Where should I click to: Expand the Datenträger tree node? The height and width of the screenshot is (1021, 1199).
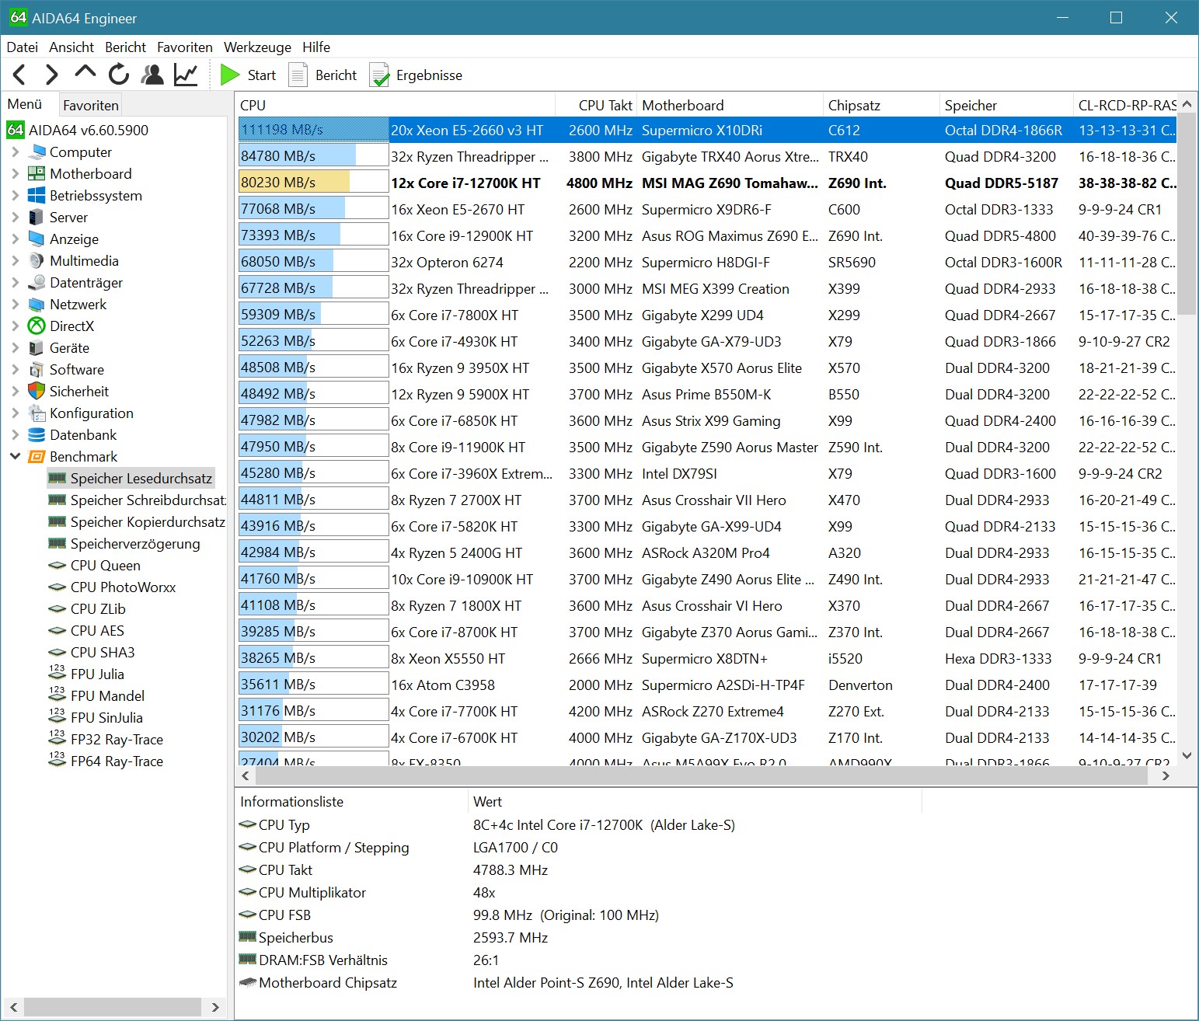point(16,283)
